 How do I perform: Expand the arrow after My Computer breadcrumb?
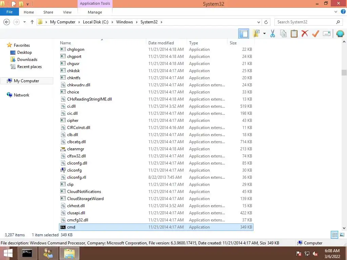click(79, 22)
